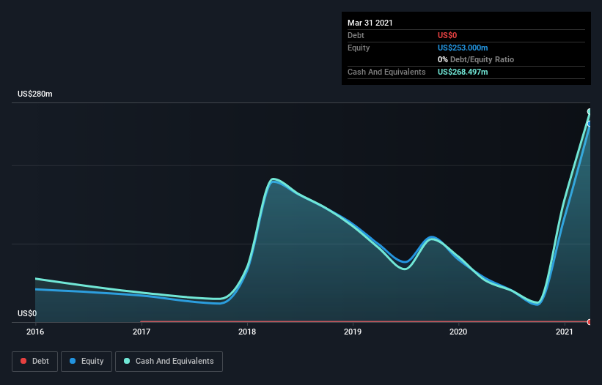
Task: Select the US$253.000m equity value in tooltip
Action: tap(462, 48)
